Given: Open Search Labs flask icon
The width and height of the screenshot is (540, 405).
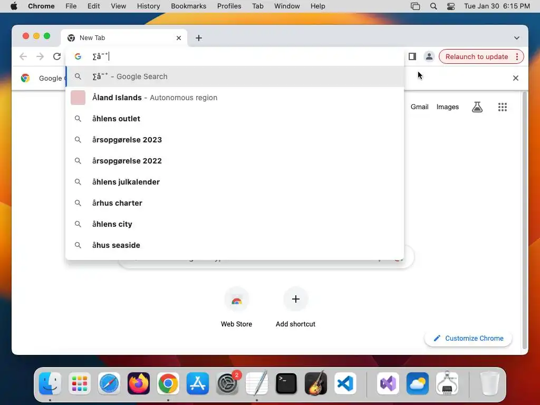Looking at the screenshot, I should (x=477, y=107).
